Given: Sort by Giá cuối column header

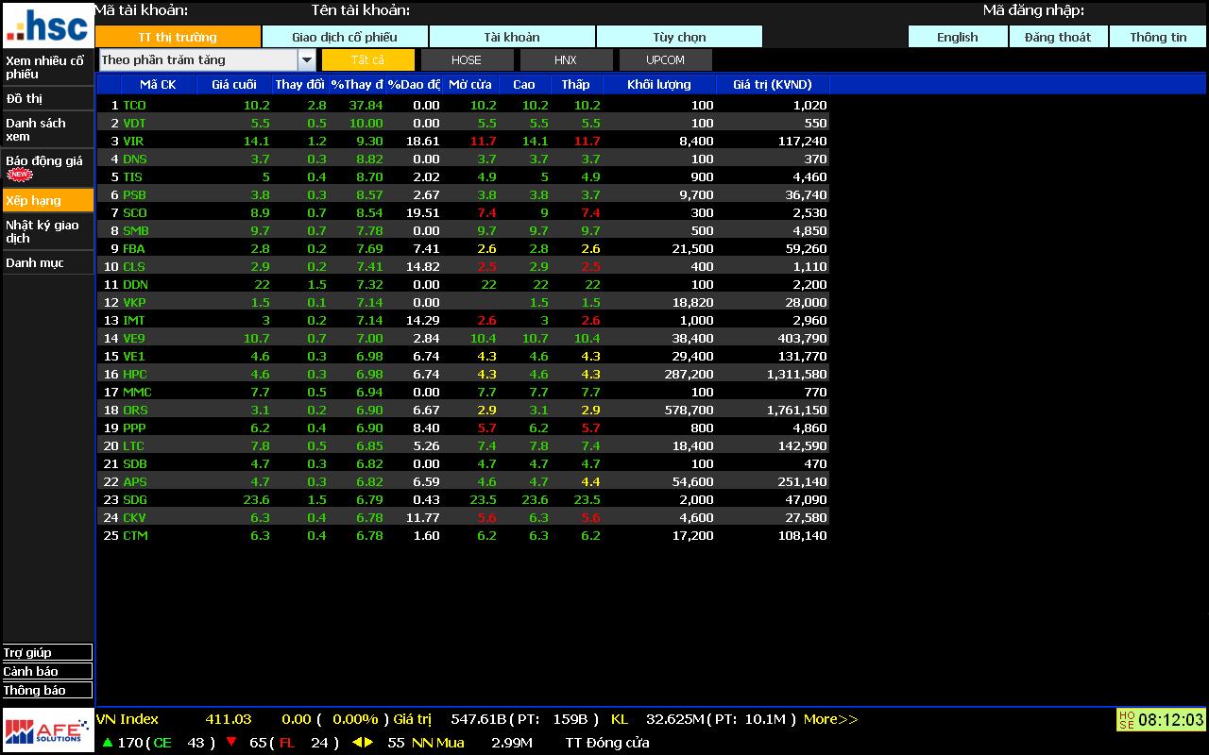Looking at the screenshot, I should (234, 84).
